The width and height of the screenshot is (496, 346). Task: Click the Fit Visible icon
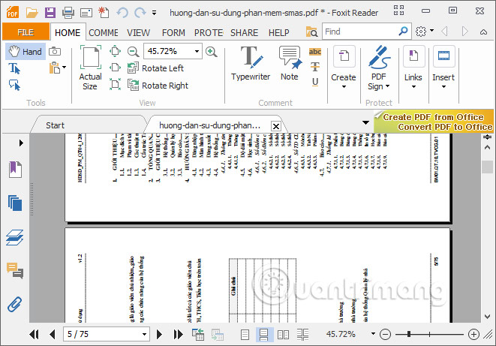(115, 84)
